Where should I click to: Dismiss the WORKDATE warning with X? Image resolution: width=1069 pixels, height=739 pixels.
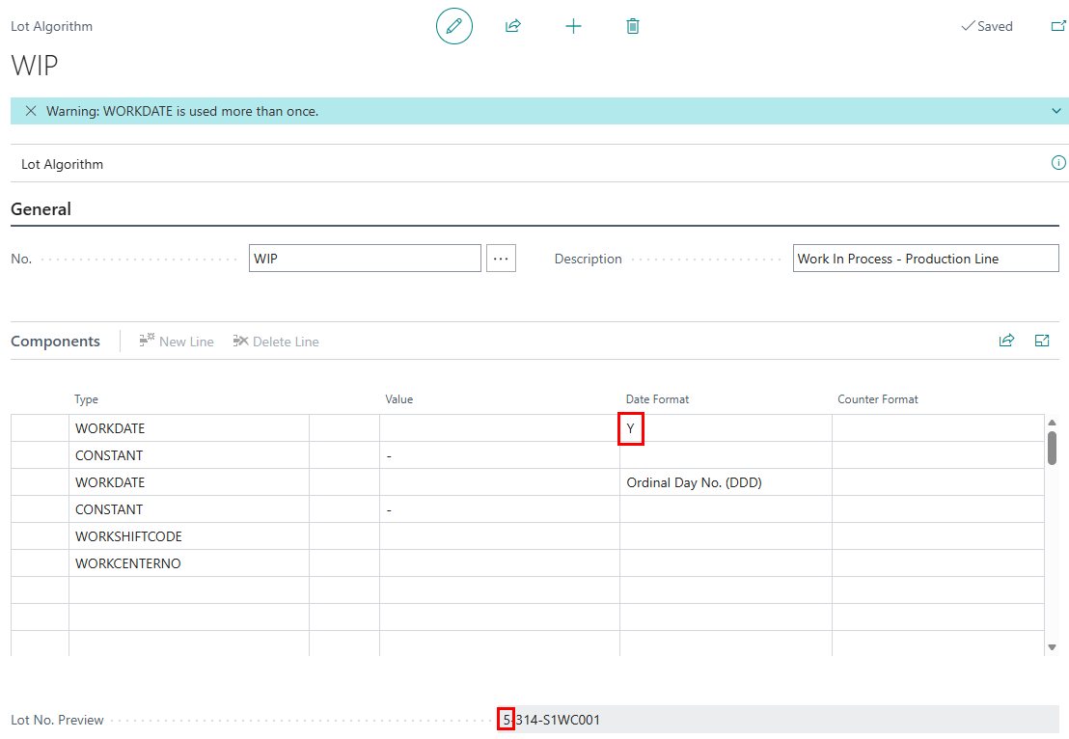31,111
